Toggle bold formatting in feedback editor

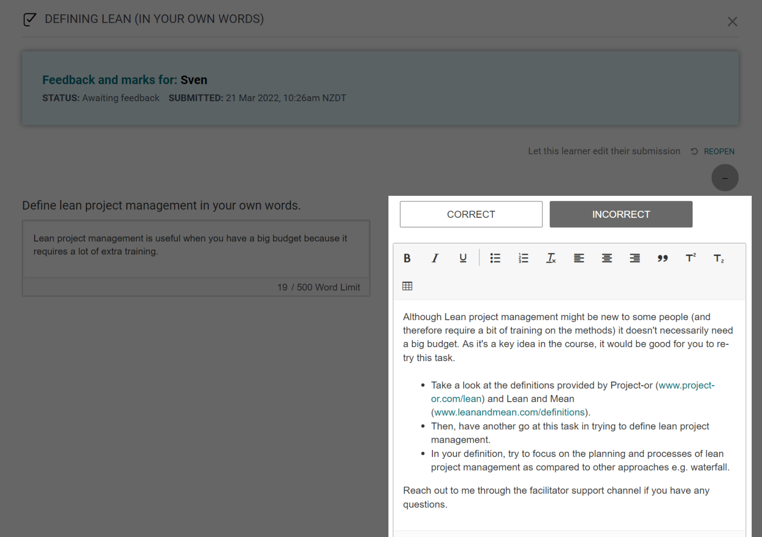[x=407, y=258]
